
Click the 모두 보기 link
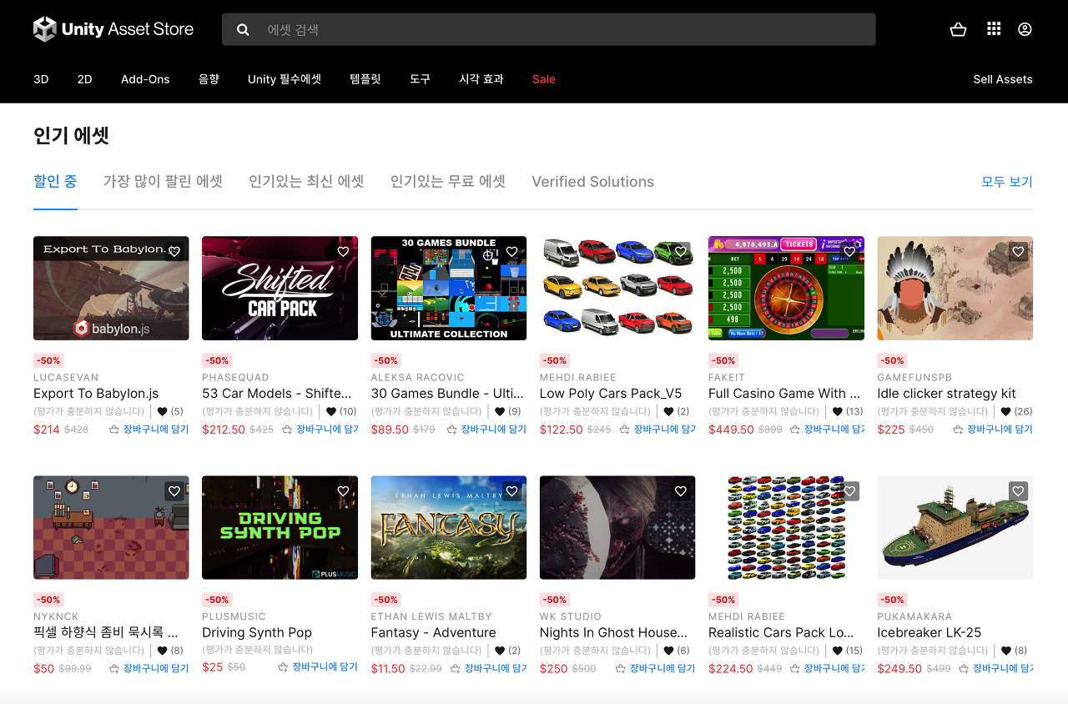pyautogui.click(x=1007, y=181)
